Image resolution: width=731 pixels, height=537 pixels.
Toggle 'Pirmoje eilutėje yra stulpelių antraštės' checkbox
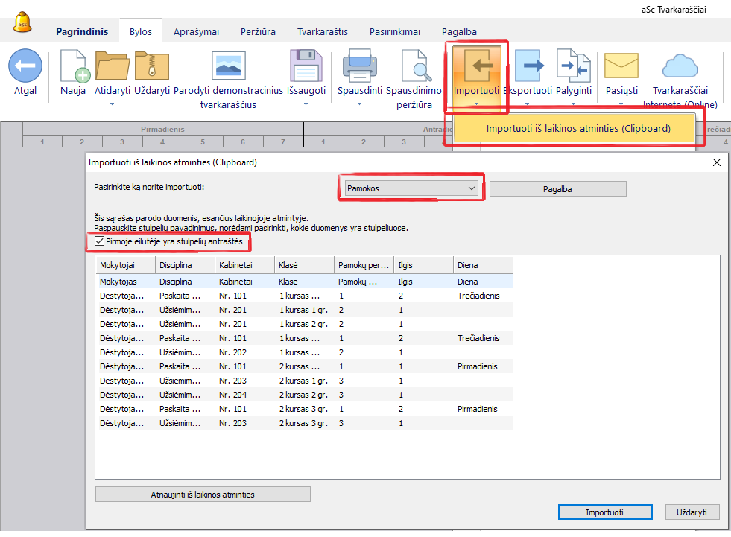click(x=99, y=241)
